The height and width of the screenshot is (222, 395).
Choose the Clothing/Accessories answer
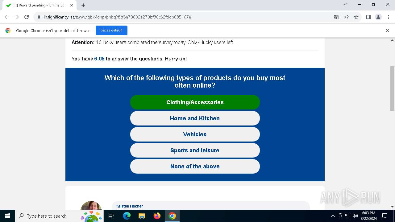(x=195, y=102)
